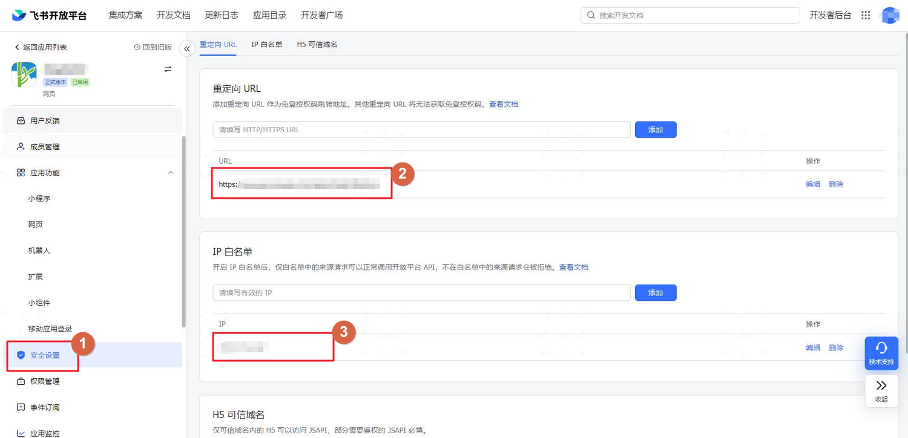Click 添加 button for redirect URL
Viewport: 908px width, 438px height.
(x=656, y=130)
